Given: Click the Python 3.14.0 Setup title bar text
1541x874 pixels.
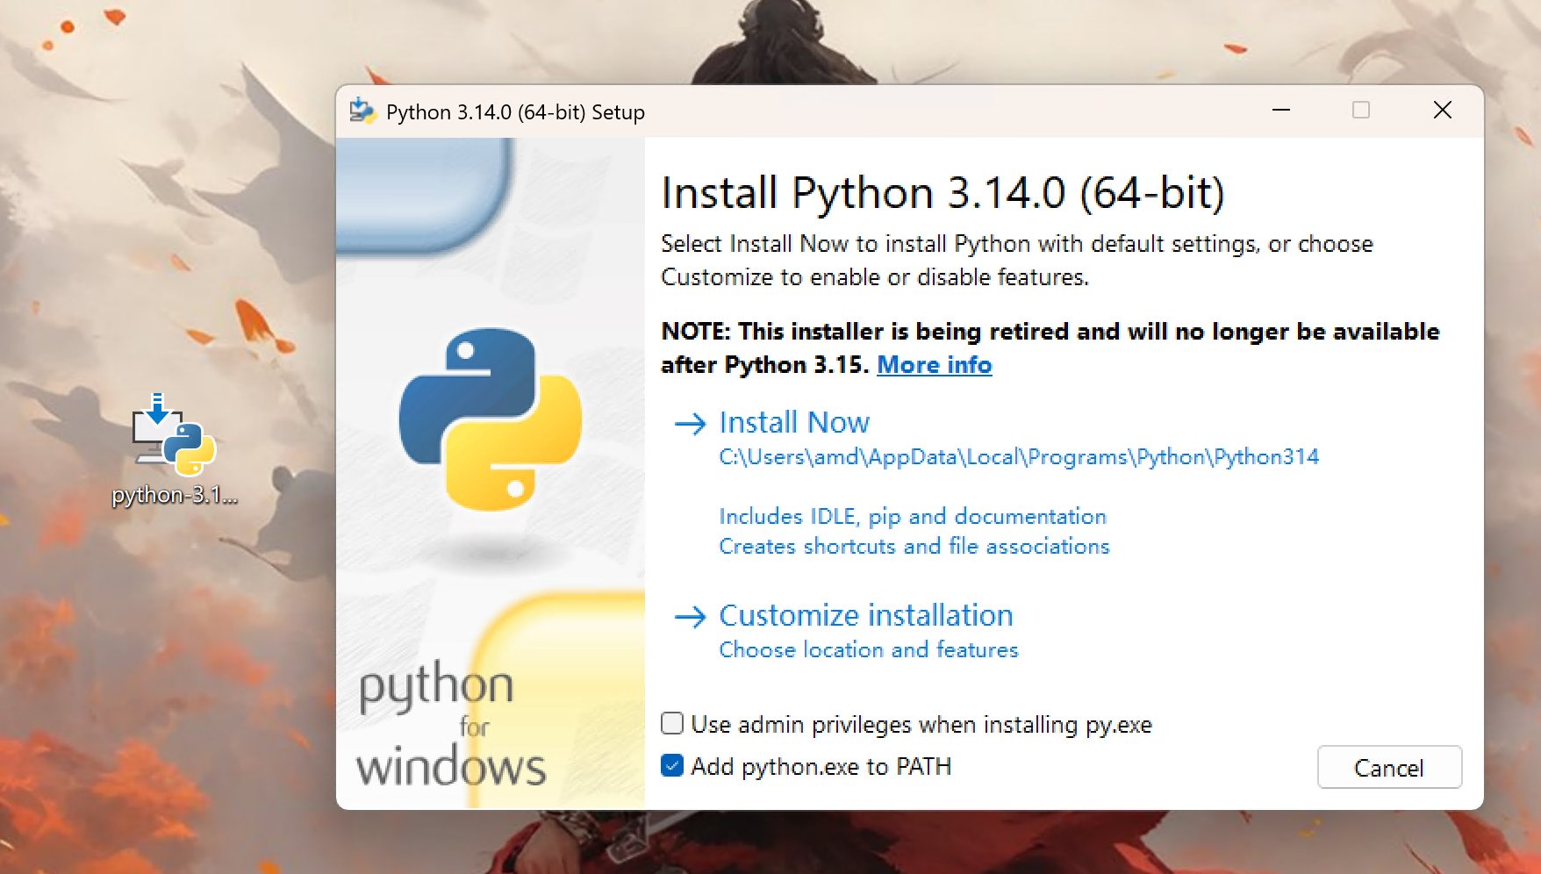Looking at the screenshot, I should pos(515,112).
